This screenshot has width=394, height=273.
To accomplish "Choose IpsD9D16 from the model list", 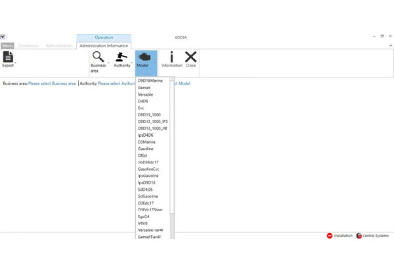I will pyautogui.click(x=147, y=182).
